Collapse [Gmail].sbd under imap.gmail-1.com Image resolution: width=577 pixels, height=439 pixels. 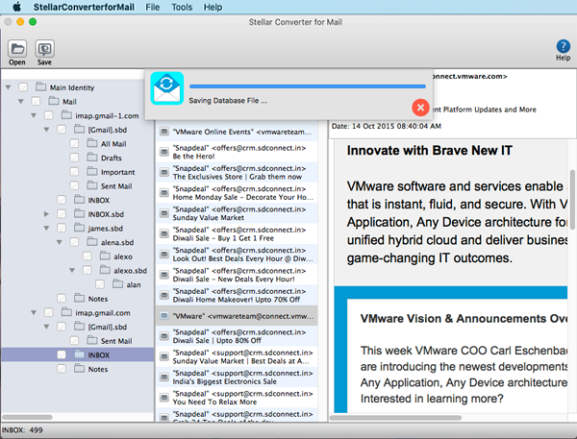coord(47,130)
